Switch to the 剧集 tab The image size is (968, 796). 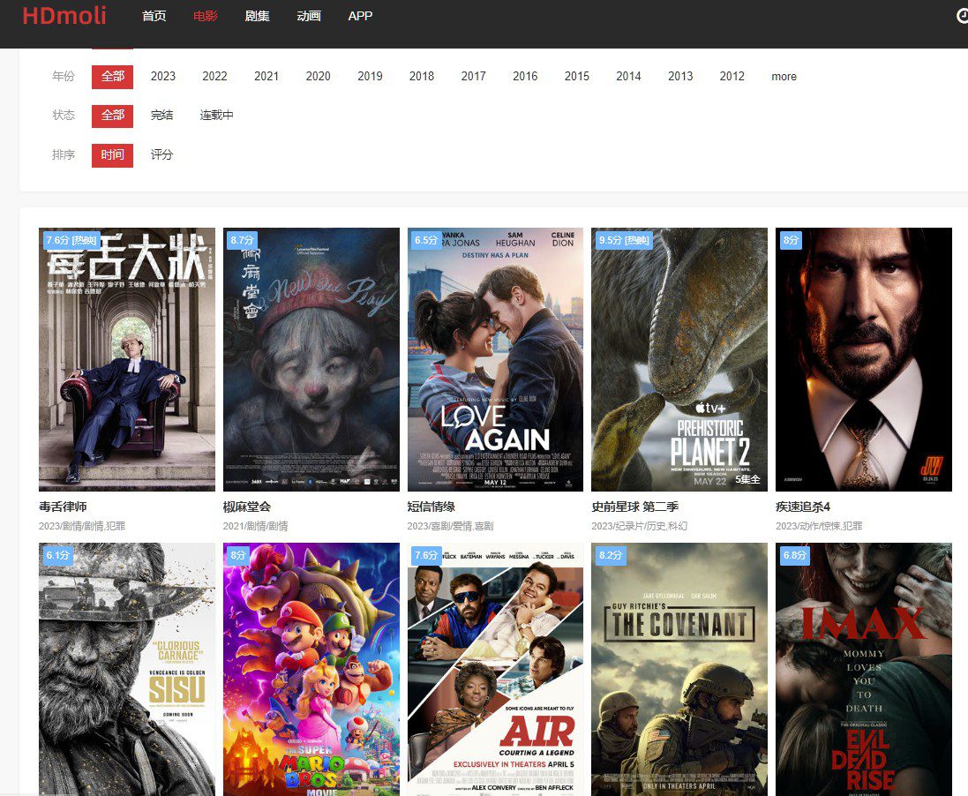pyautogui.click(x=257, y=16)
